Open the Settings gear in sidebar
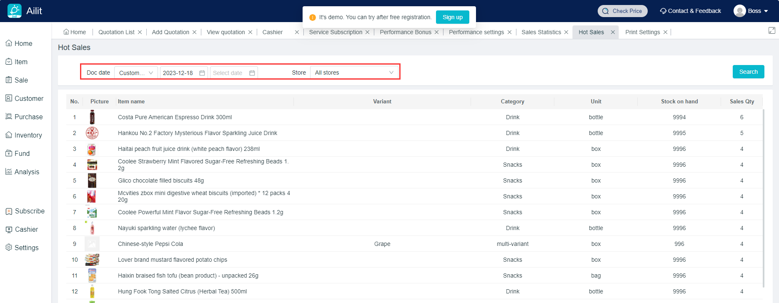Image resolution: width=779 pixels, height=303 pixels. [9, 248]
